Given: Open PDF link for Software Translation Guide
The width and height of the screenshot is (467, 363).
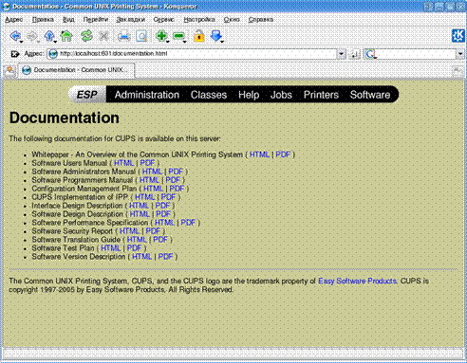Looking at the screenshot, I should click(x=160, y=240).
